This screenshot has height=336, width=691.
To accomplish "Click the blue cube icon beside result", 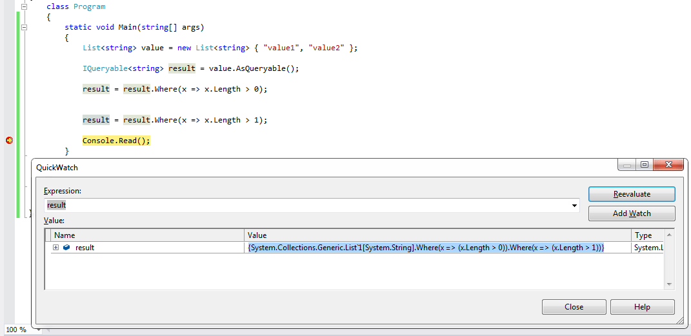I will click(66, 248).
